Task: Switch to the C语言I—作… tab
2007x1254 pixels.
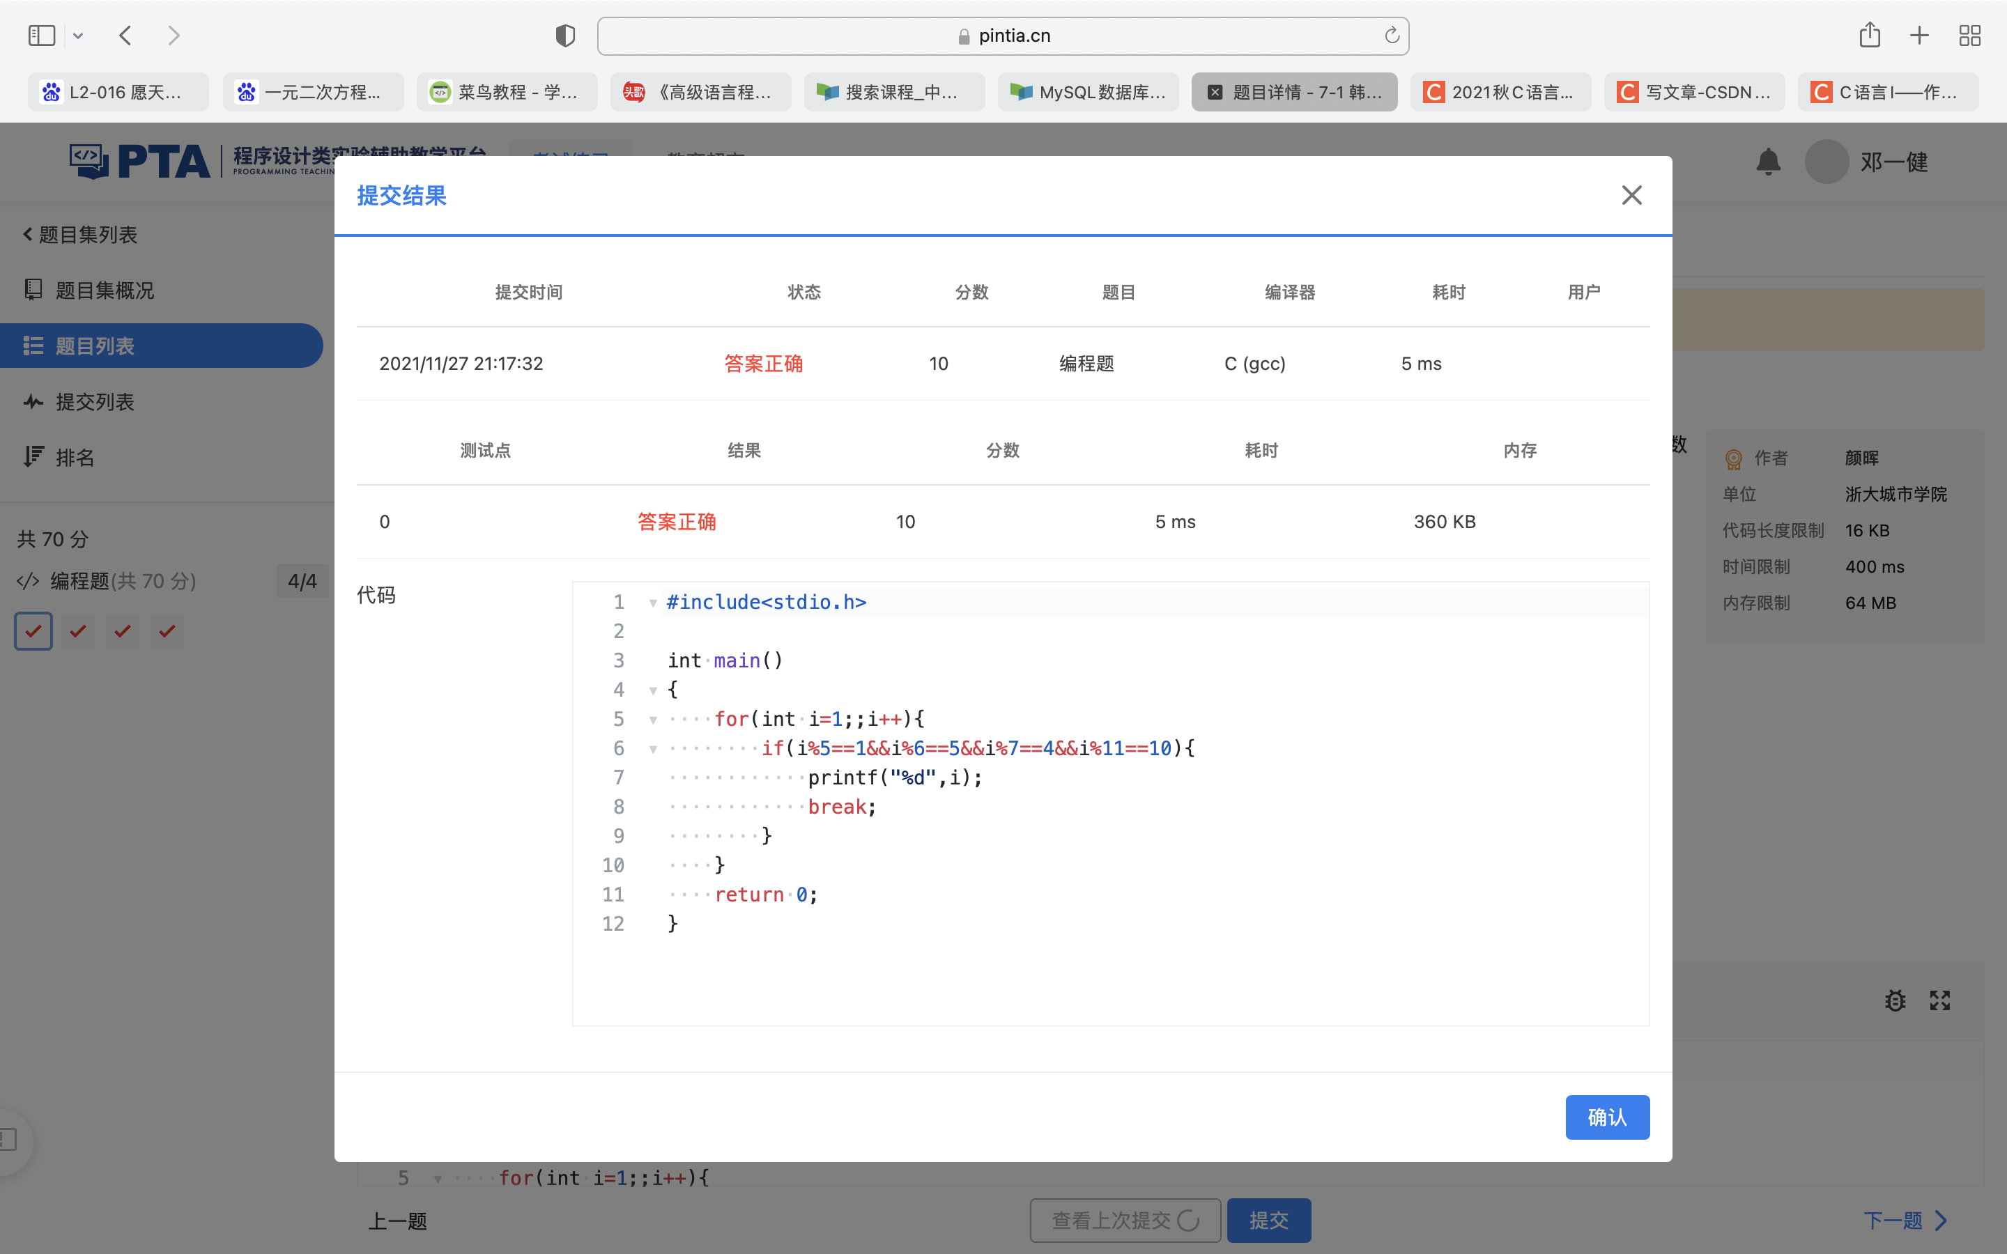Action: [x=1889, y=92]
